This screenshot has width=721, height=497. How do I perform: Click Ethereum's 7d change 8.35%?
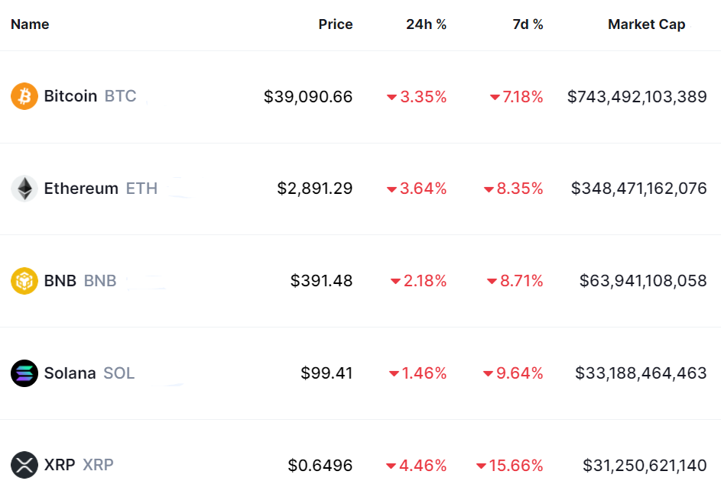[520, 189]
